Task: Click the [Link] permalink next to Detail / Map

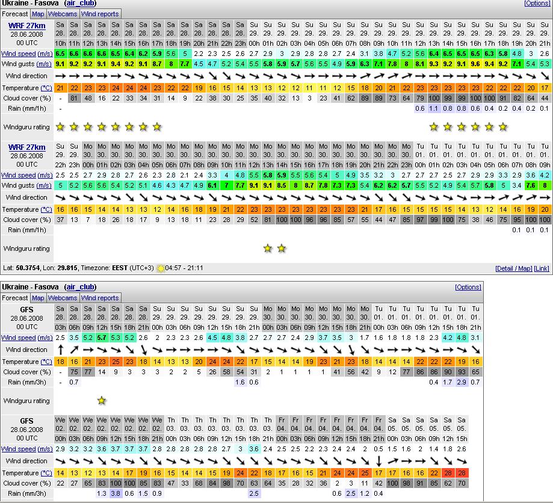Action: pos(542,268)
